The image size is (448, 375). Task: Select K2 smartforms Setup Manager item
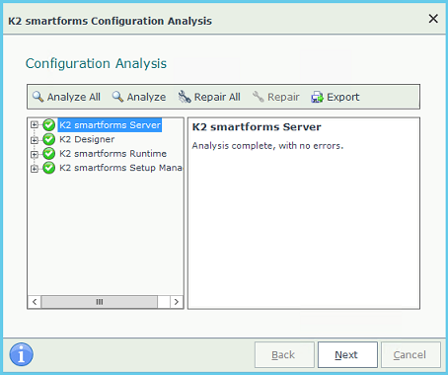coord(121,168)
